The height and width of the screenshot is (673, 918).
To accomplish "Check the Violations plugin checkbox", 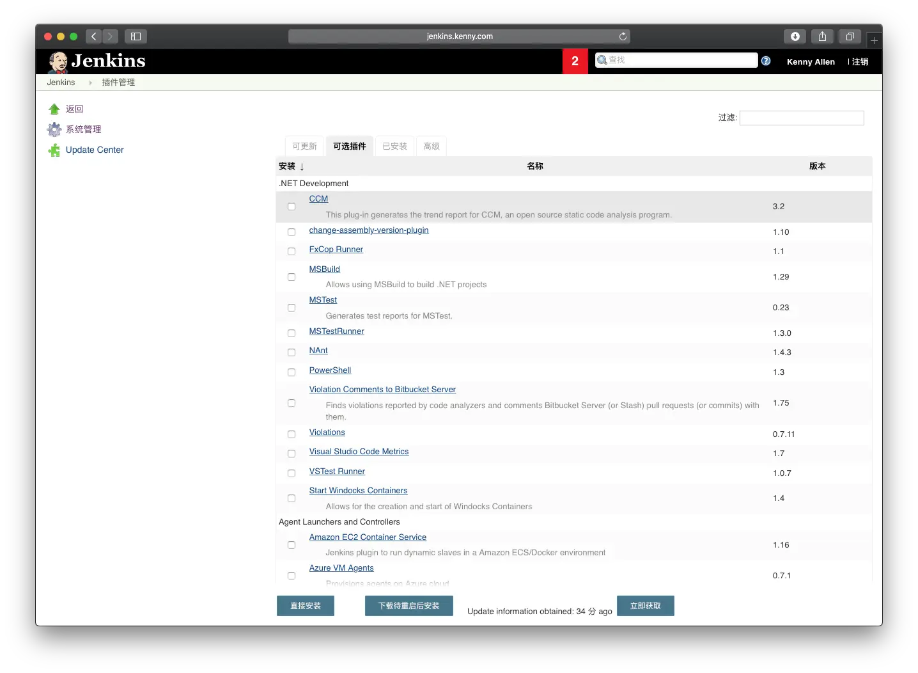I will click(x=292, y=434).
